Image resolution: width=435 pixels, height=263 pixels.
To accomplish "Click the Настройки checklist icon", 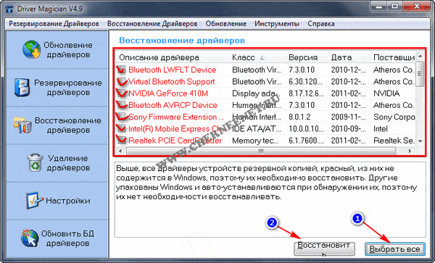I will coord(34,201).
